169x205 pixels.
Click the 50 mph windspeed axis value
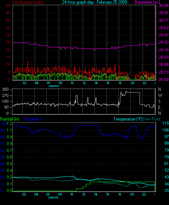(8, 5)
